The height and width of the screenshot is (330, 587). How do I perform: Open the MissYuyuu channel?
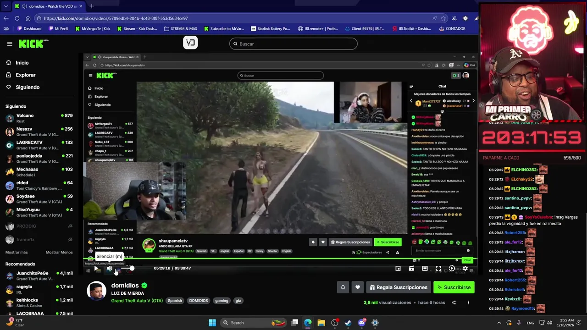(39, 212)
